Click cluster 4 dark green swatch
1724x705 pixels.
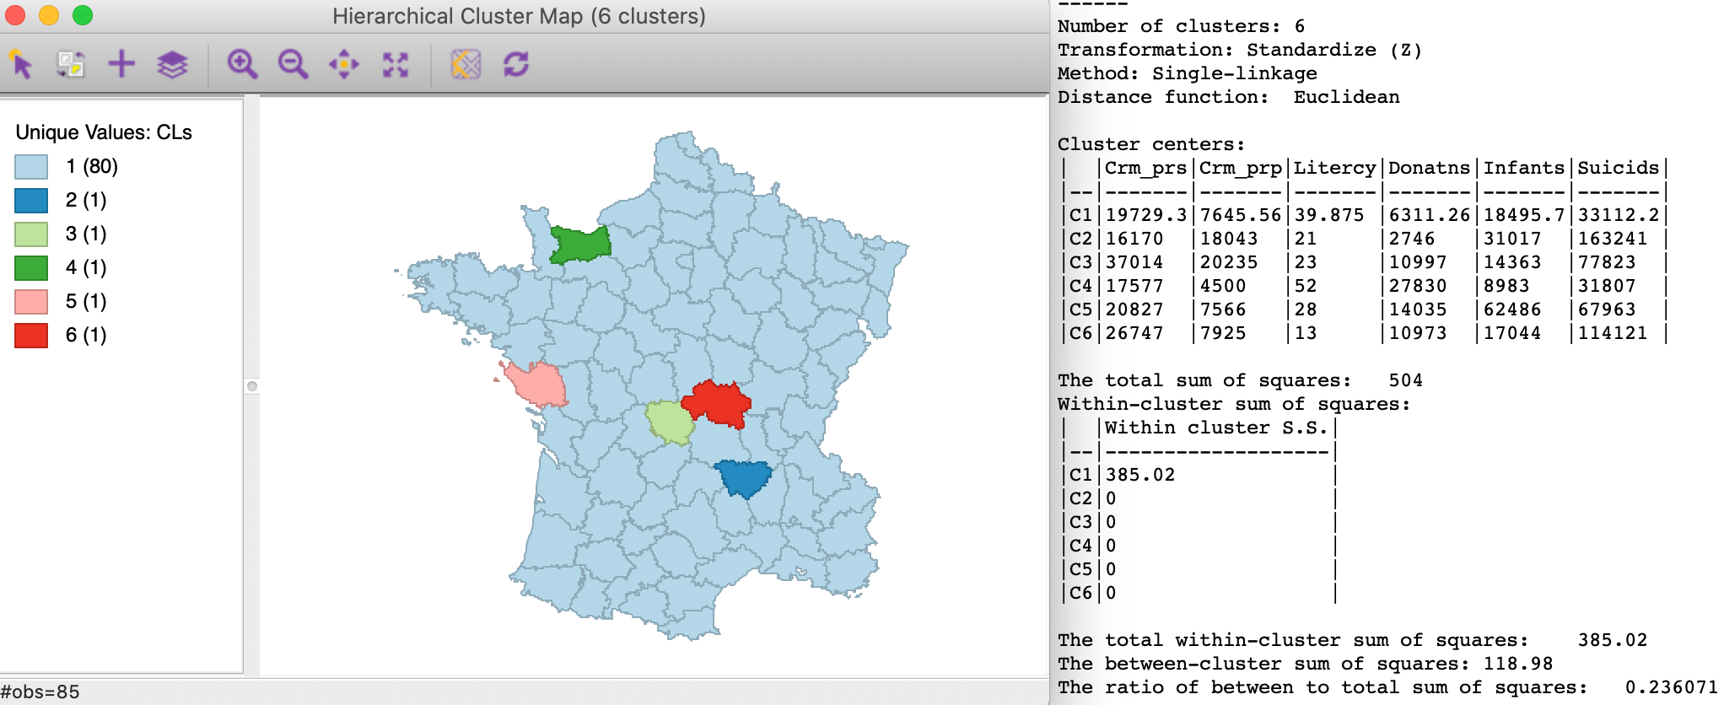point(31,268)
